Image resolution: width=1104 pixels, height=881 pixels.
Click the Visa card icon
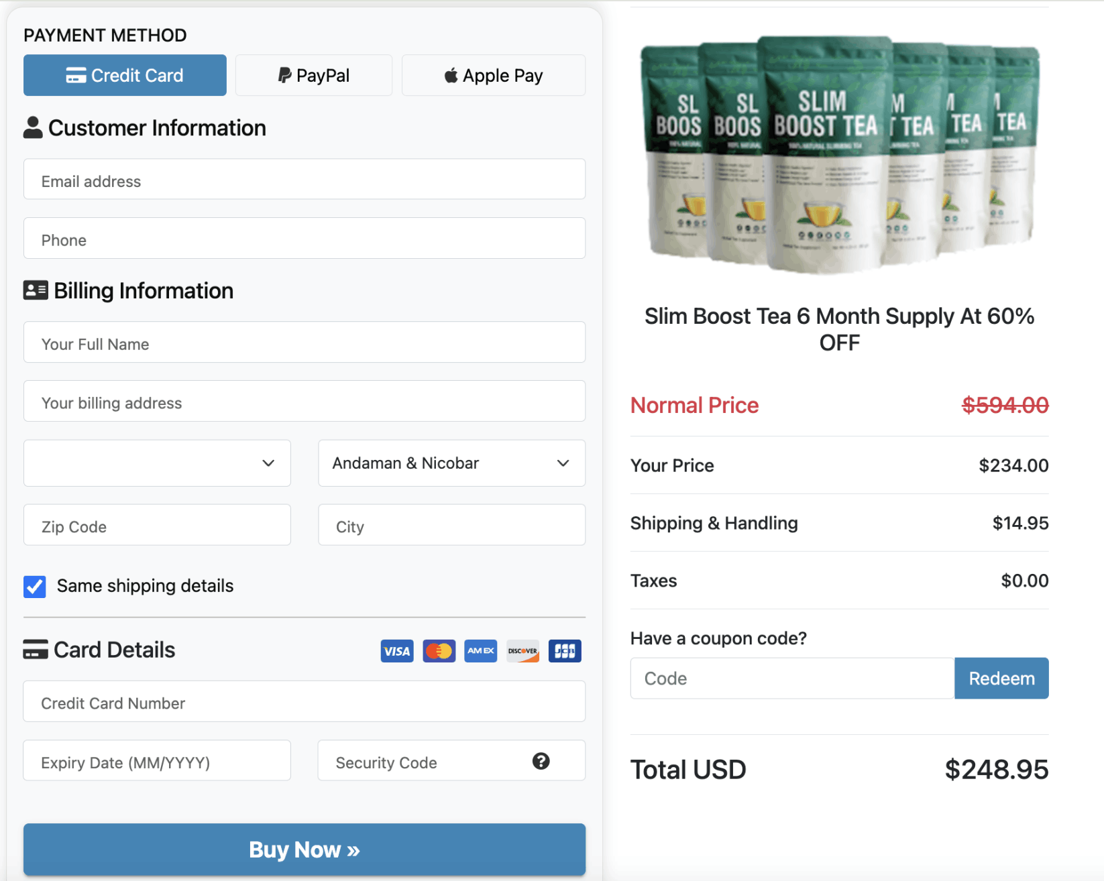tap(396, 650)
